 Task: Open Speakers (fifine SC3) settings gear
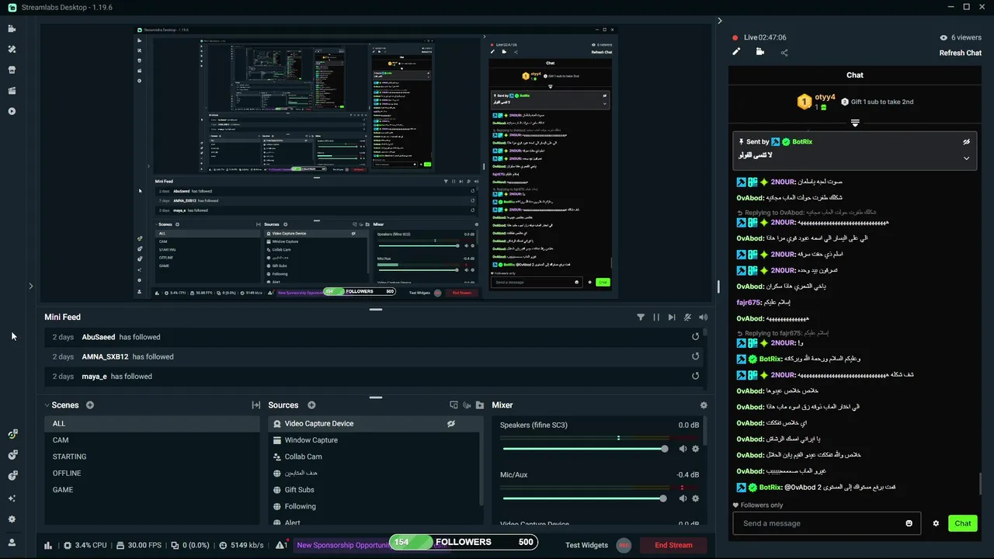(695, 449)
